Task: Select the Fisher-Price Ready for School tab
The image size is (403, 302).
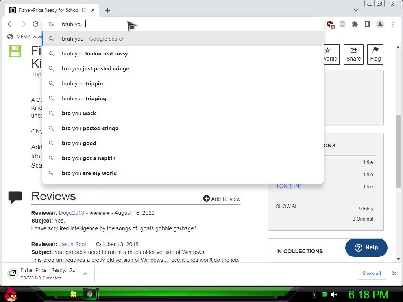Action: [x=52, y=10]
